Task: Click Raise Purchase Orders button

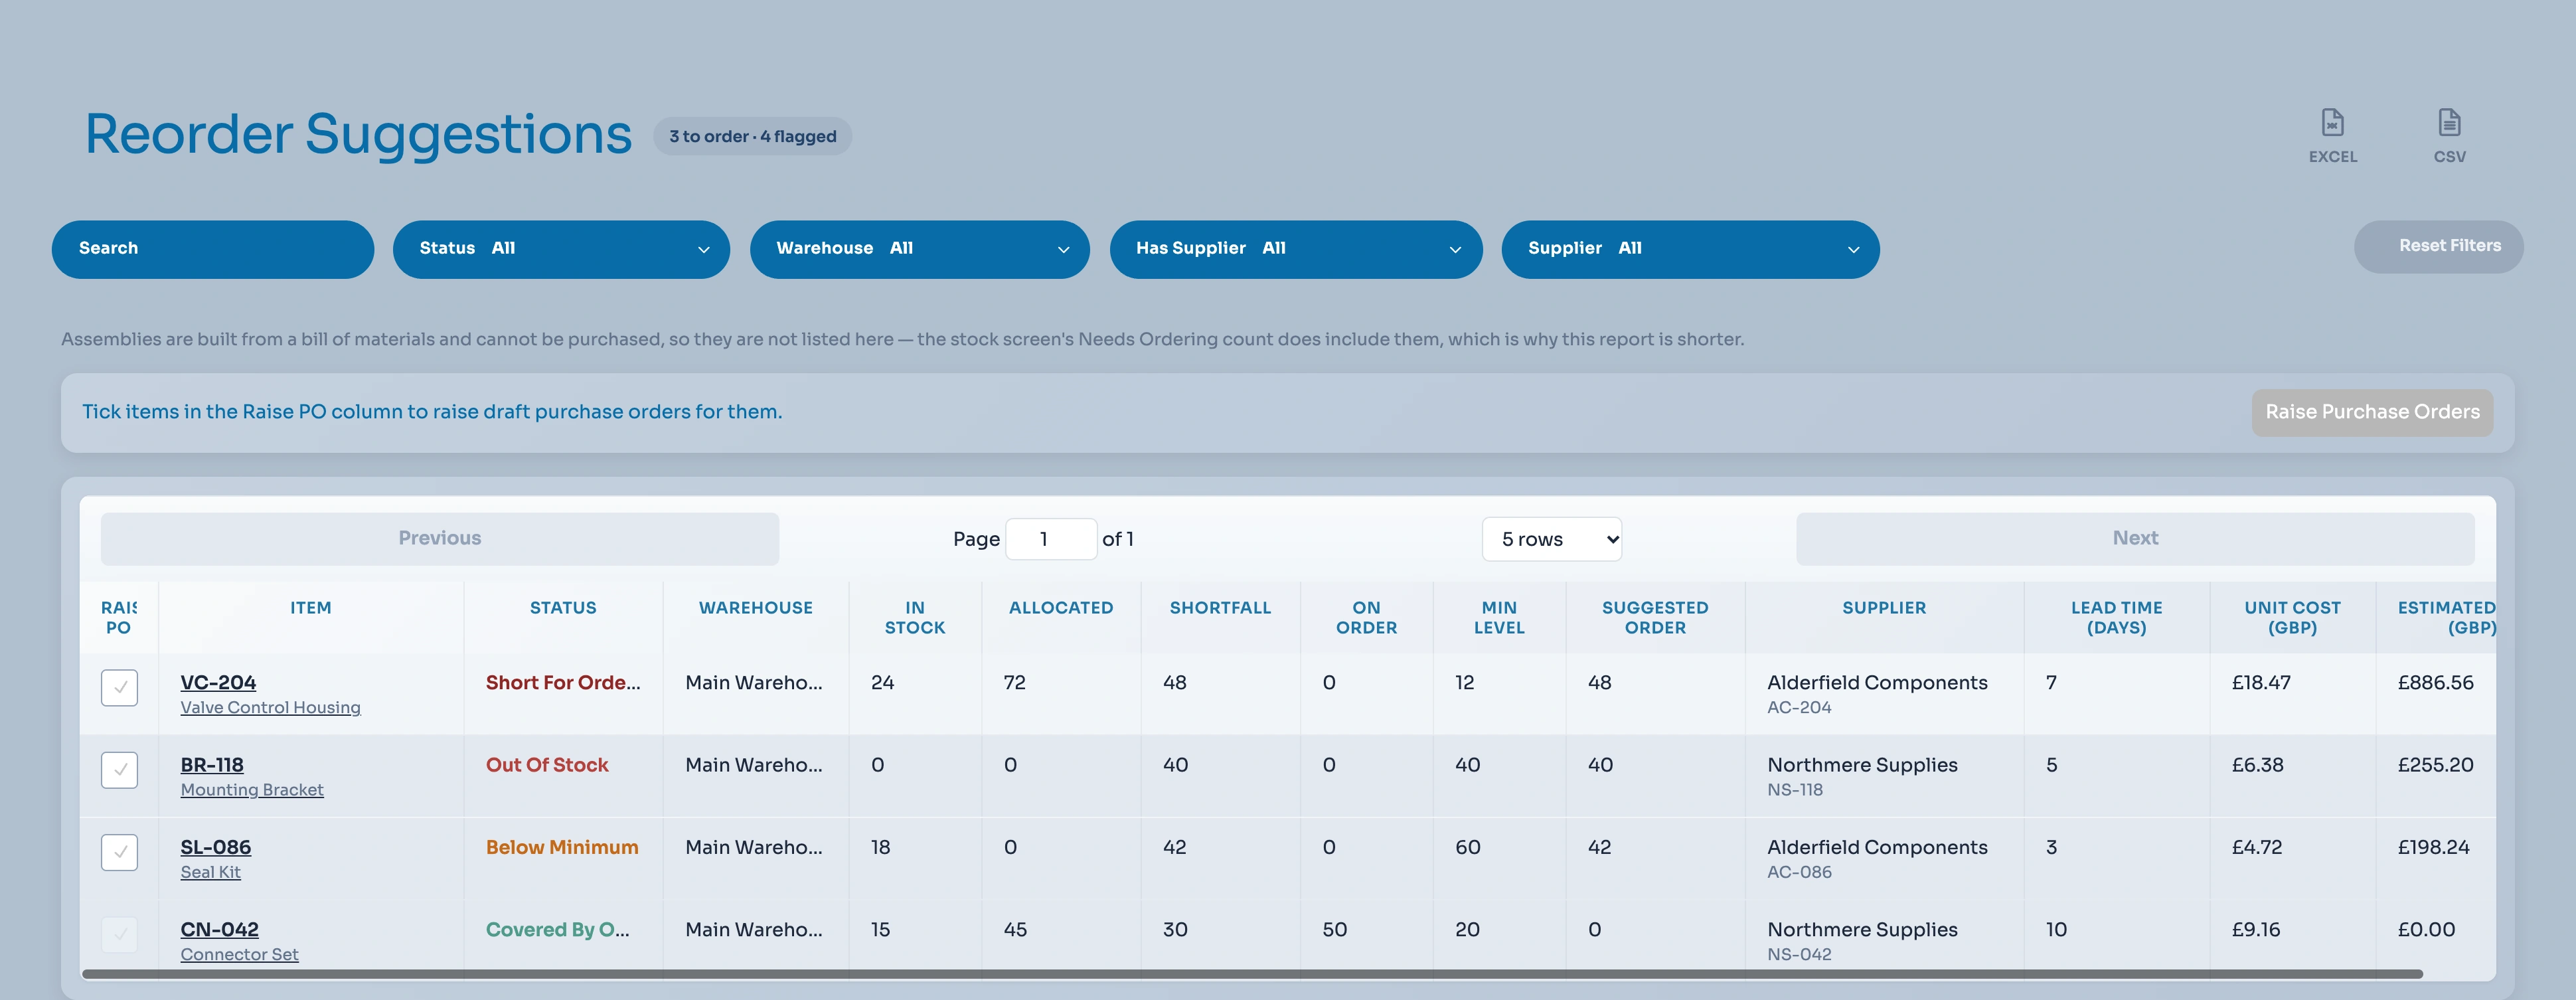Action: (2372, 412)
